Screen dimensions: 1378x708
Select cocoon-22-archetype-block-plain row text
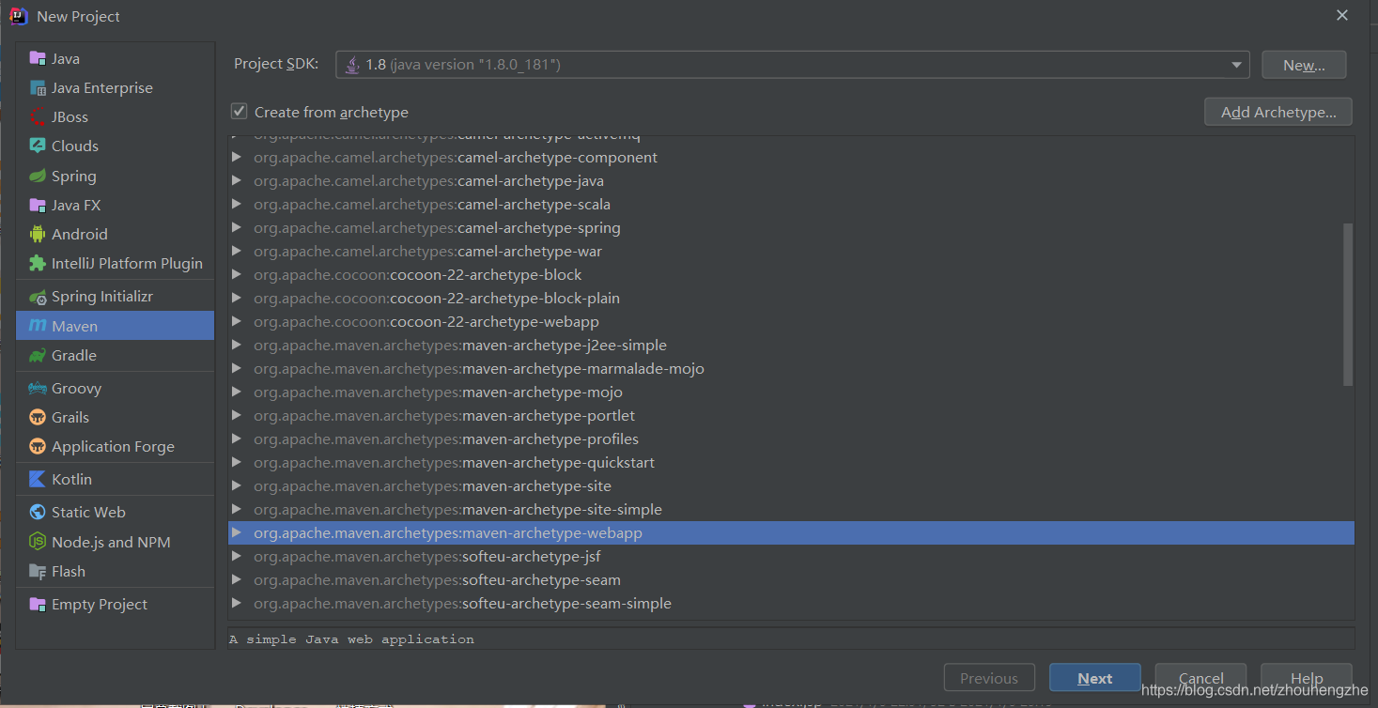[x=437, y=298]
